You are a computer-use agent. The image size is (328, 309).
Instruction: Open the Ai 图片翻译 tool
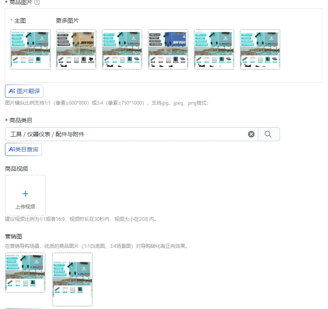24,91
